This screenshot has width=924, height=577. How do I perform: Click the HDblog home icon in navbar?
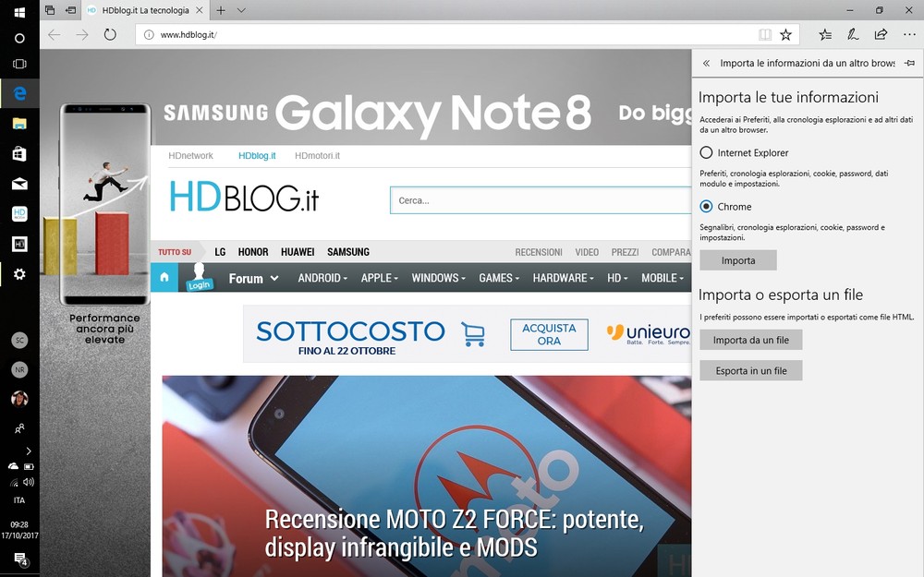(x=164, y=278)
